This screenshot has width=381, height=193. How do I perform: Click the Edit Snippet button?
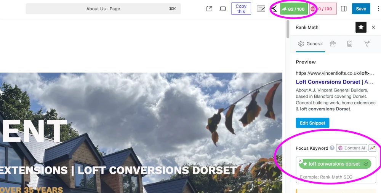coord(312,123)
